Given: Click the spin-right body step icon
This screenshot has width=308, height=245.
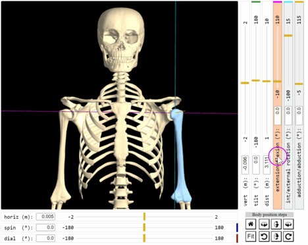Looking at the screenshot, I should (x=288, y=224).
